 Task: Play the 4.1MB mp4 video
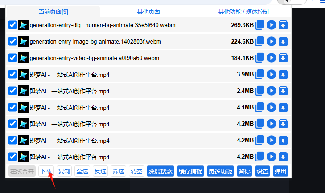272,107
